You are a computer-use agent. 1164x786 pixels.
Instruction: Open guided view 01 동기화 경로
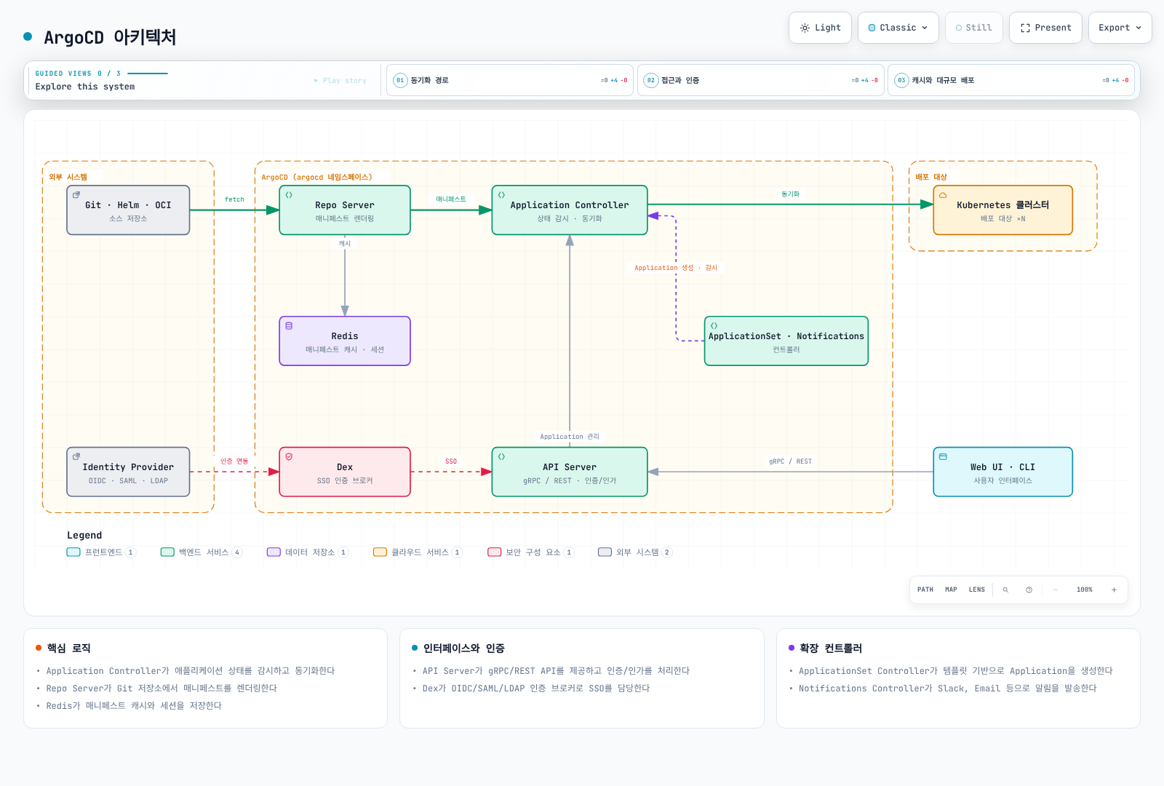click(x=510, y=80)
